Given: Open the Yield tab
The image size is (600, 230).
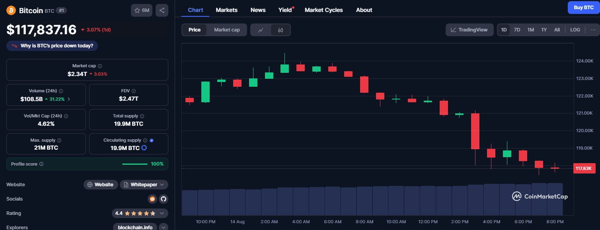Looking at the screenshot, I should [x=285, y=10].
